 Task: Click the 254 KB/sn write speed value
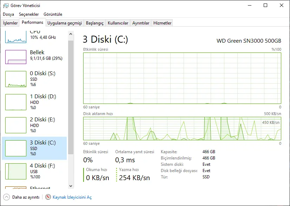pyautogui.click(x=134, y=178)
